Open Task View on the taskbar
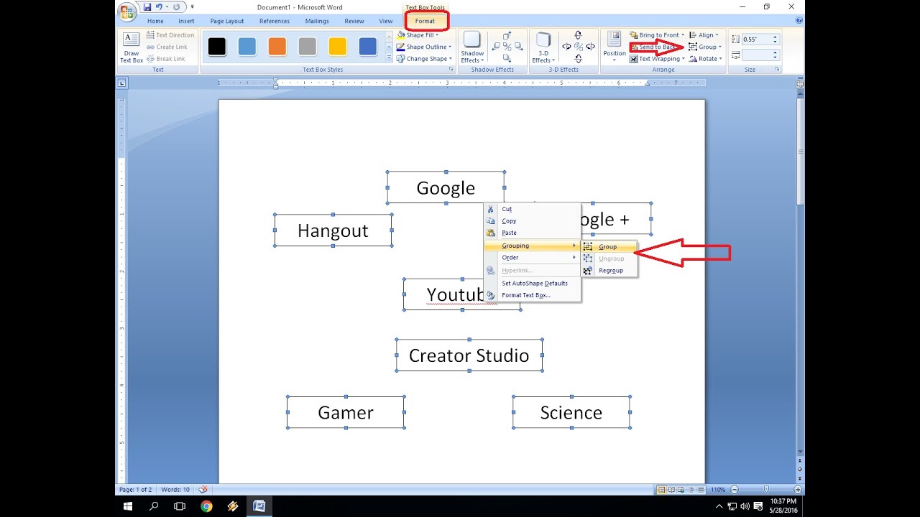 tap(180, 506)
